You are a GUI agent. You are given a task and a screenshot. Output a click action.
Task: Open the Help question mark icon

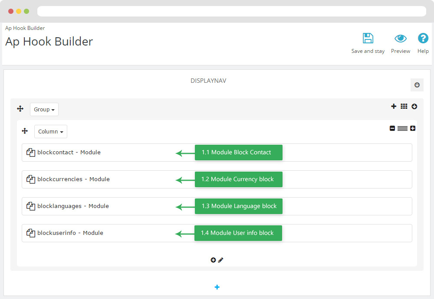[423, 38]
